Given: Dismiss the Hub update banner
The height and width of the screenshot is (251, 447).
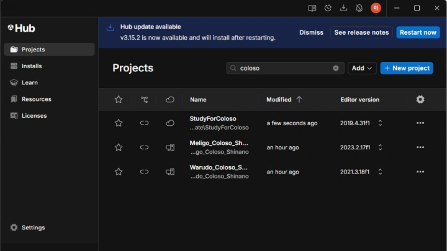Looking at the screenshot, I should click(x=311, y=32).
